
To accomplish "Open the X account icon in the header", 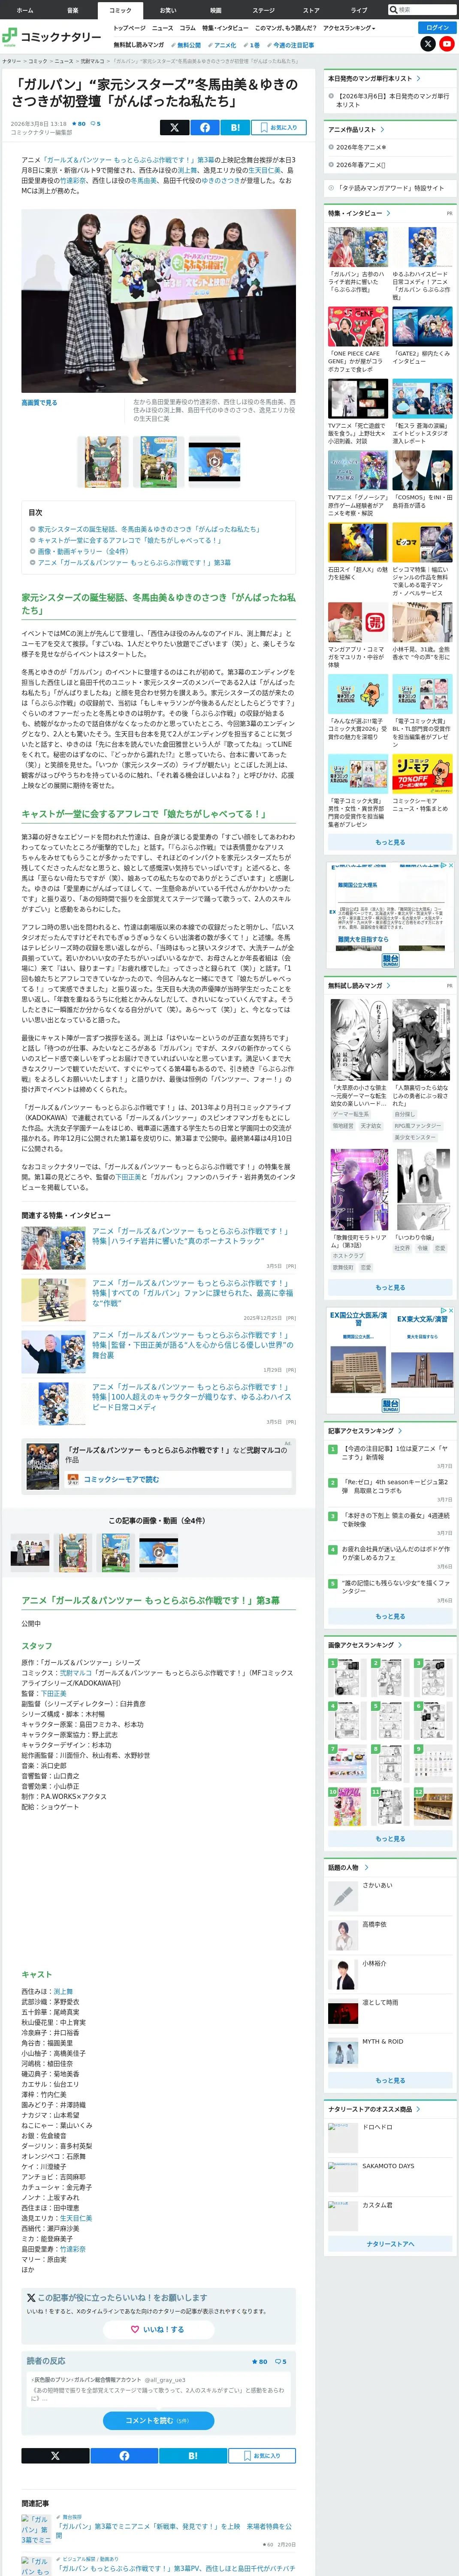I will coord(428,44).
